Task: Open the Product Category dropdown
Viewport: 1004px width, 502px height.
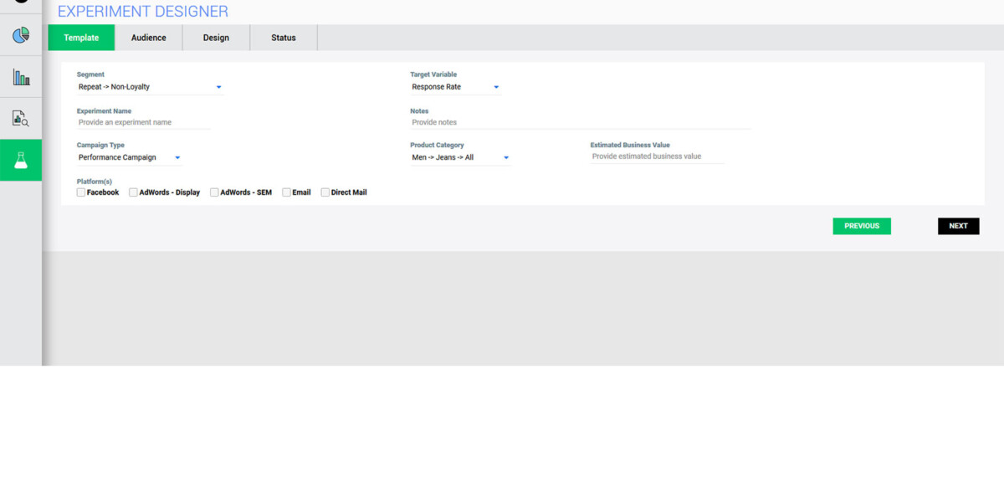Action: (460, 157)
